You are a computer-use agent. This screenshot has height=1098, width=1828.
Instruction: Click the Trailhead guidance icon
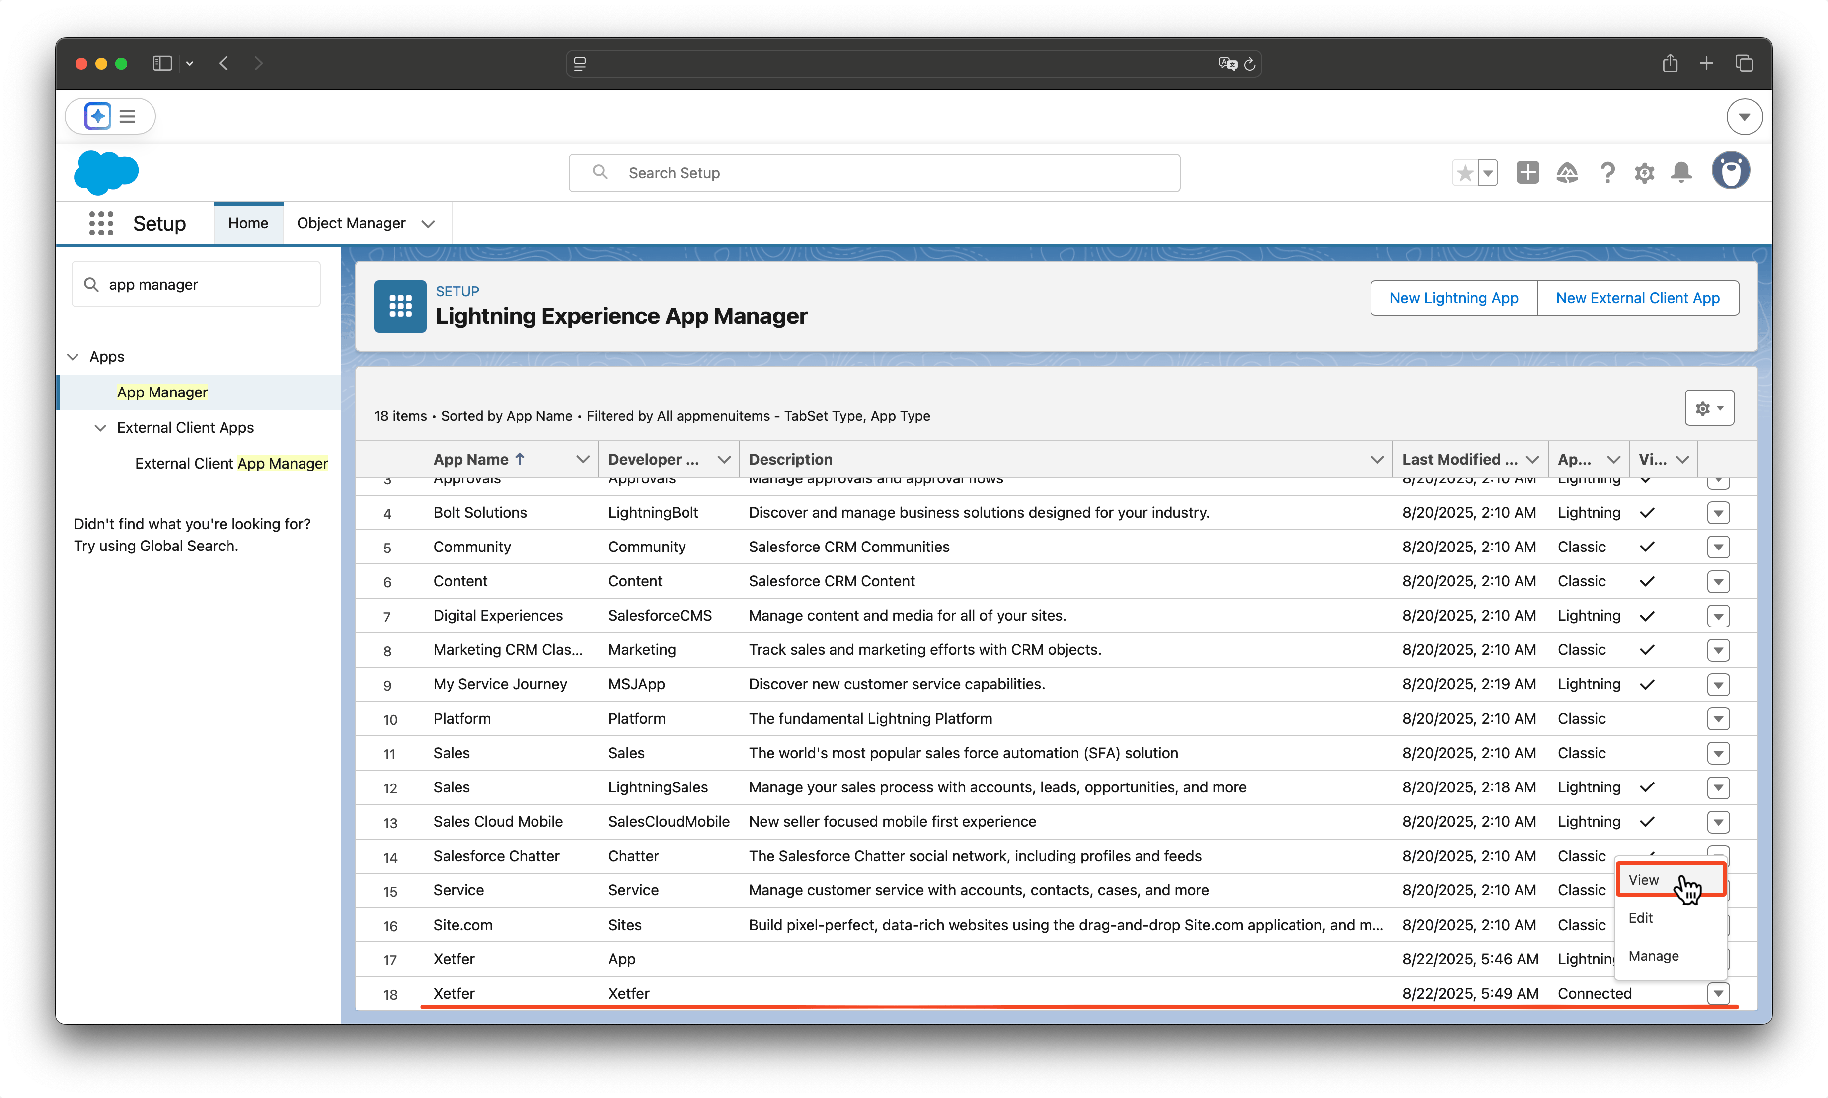click(x=1567, y=172)
